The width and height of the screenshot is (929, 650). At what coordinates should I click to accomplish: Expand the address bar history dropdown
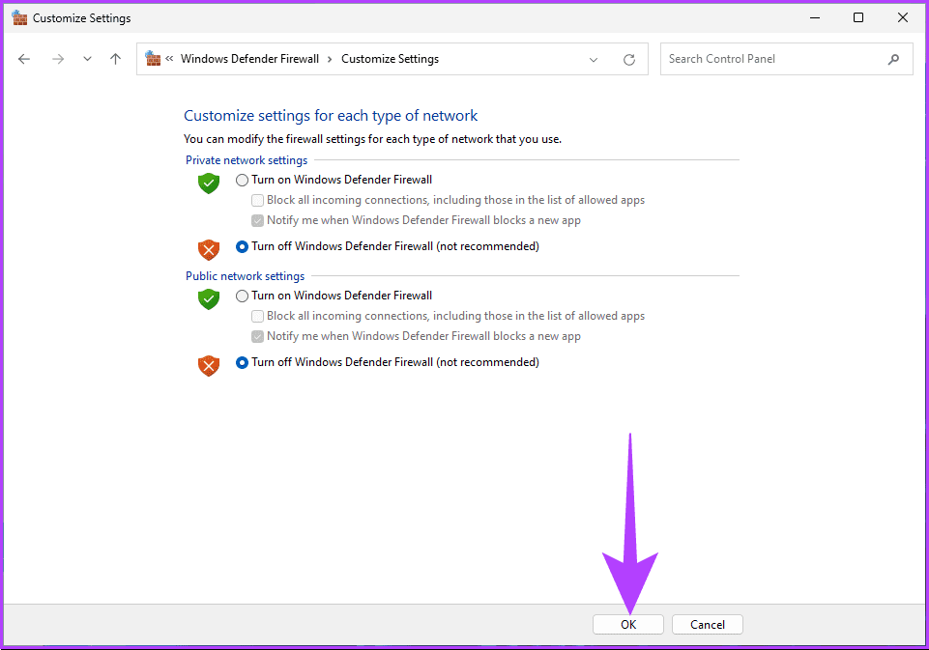tap(594, 59)
